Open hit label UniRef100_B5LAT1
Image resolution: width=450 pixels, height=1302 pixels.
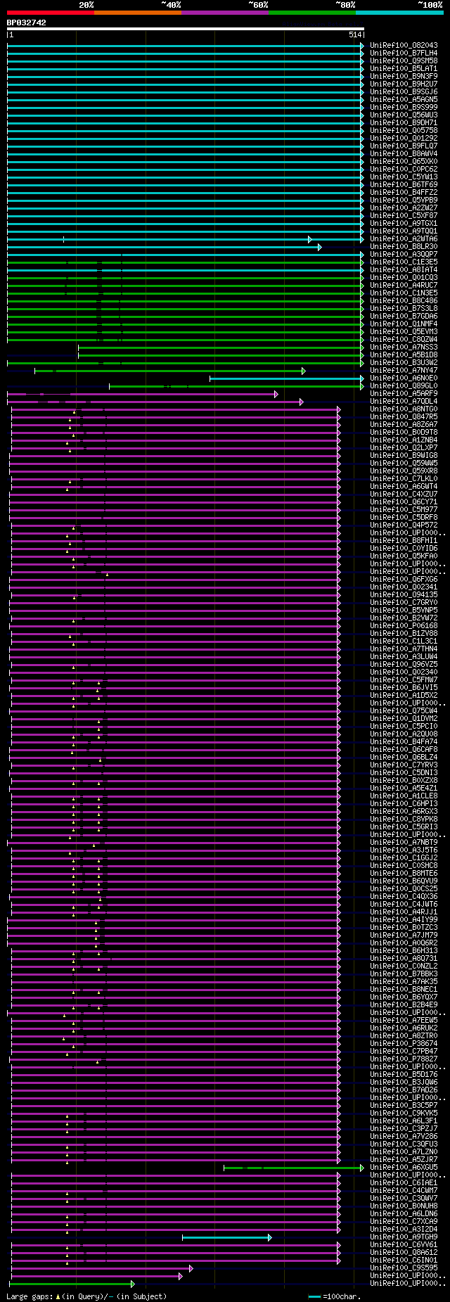[404, 68]
